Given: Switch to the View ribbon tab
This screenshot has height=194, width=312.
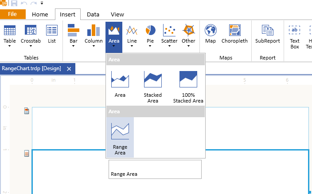Looking at the screenshot, I should (117, 14).
